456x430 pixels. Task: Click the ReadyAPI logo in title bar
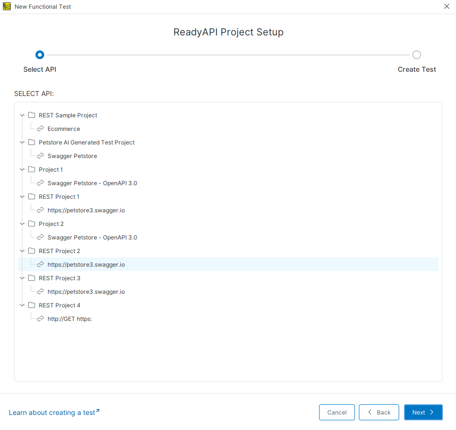7,6
